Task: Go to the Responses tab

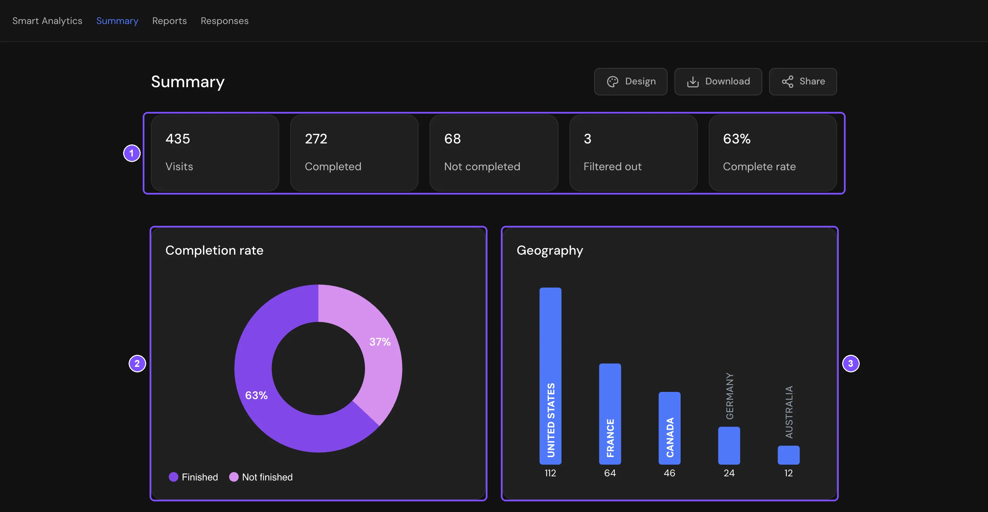Action: point(224,21)
